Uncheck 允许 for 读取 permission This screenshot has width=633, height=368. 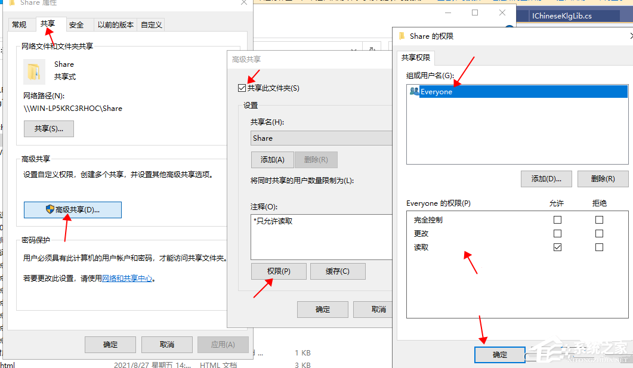pyautogui.click(x=557, y=247)
